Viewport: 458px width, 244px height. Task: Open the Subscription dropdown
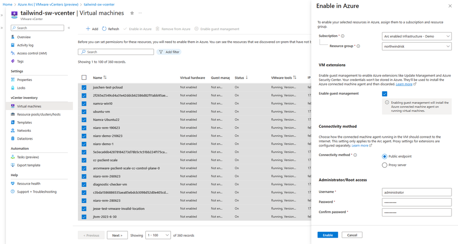(417, 36)
